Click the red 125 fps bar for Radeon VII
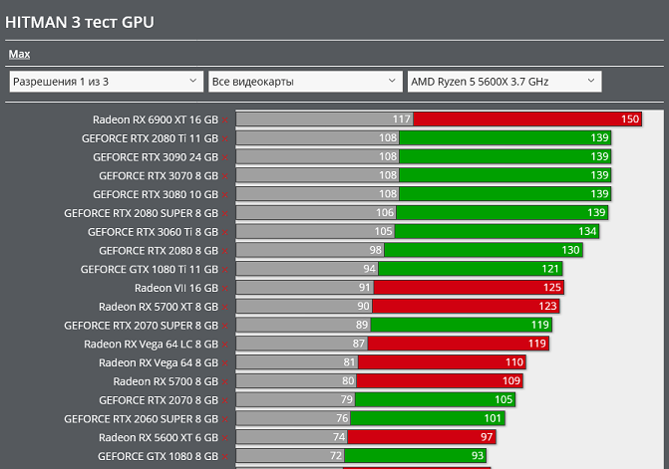This screenshot has height=469, width=669. click(469, 288)
